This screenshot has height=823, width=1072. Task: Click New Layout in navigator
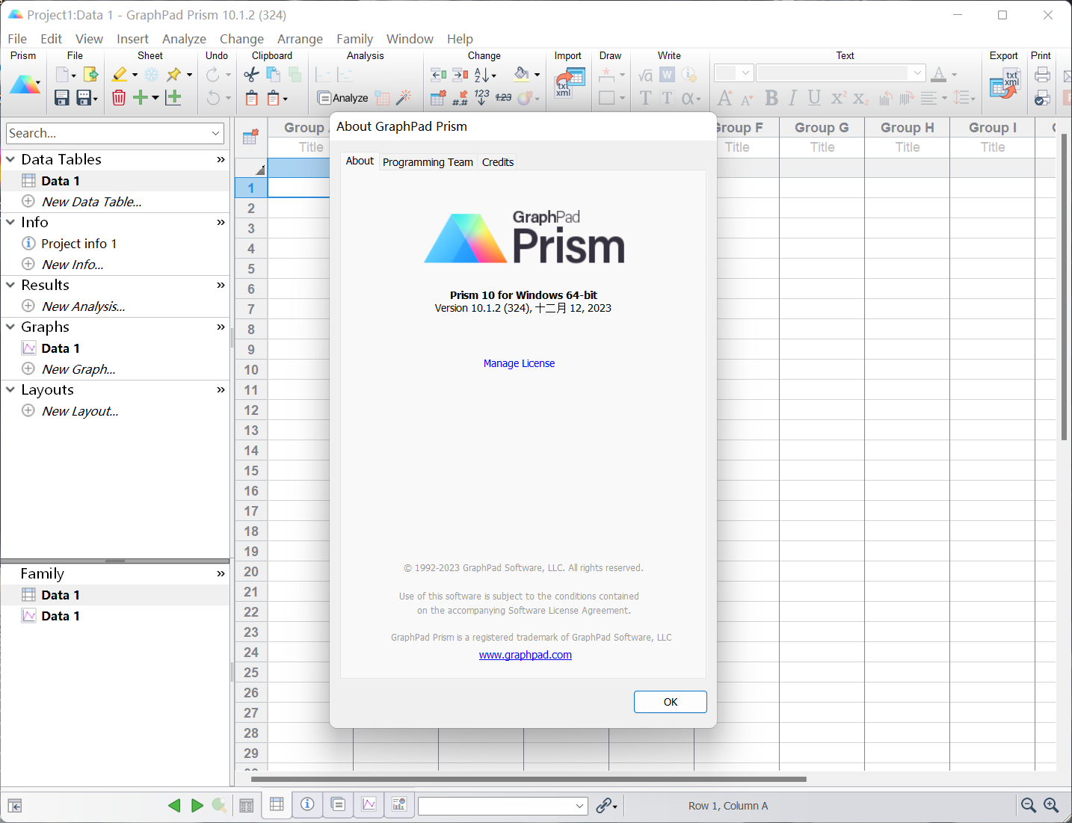(80, 411)
